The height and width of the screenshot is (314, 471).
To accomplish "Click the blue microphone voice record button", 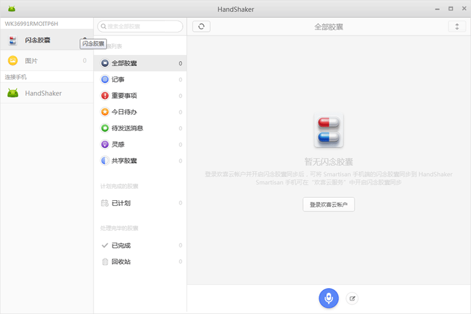I will [x=329, y=299].
